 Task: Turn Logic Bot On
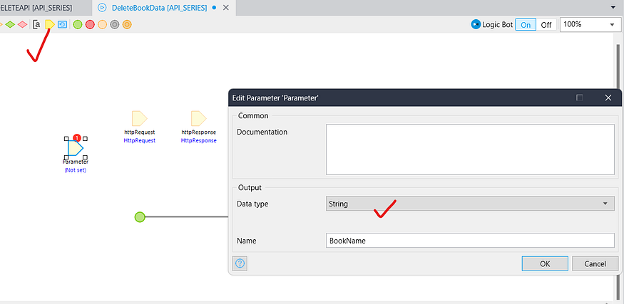tap(525, 24)
